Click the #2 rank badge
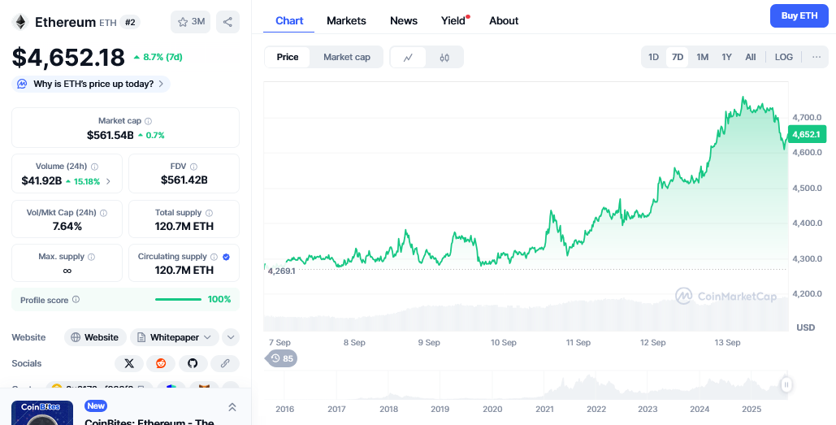The image size is (836, 425). tap(129, 22)
